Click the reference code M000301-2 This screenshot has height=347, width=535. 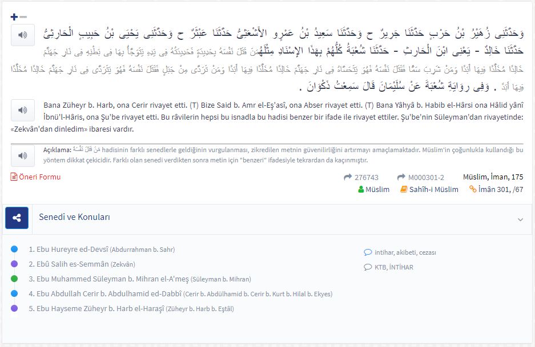(x=426, y=177)
